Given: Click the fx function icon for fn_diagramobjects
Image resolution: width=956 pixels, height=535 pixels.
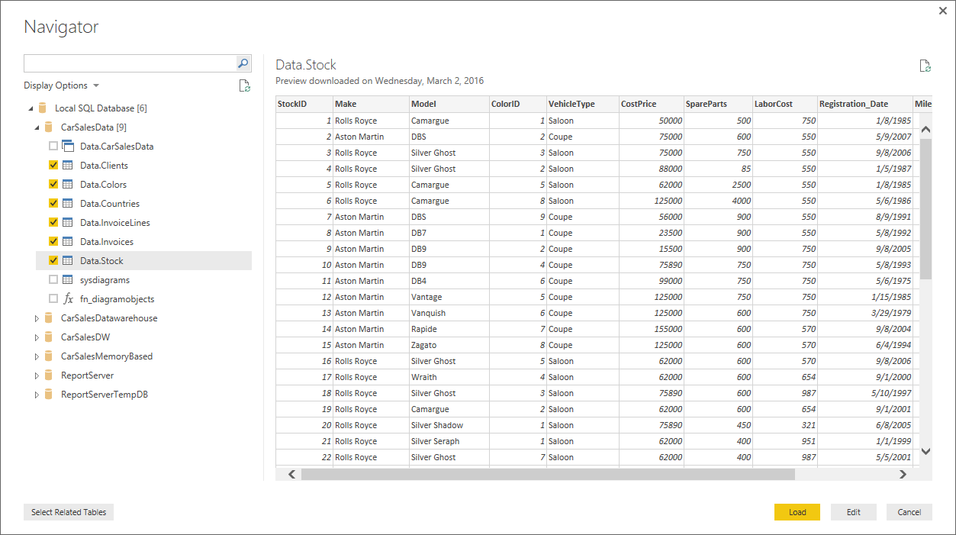Looking at the screenshot, I should (x=68, y=299).
